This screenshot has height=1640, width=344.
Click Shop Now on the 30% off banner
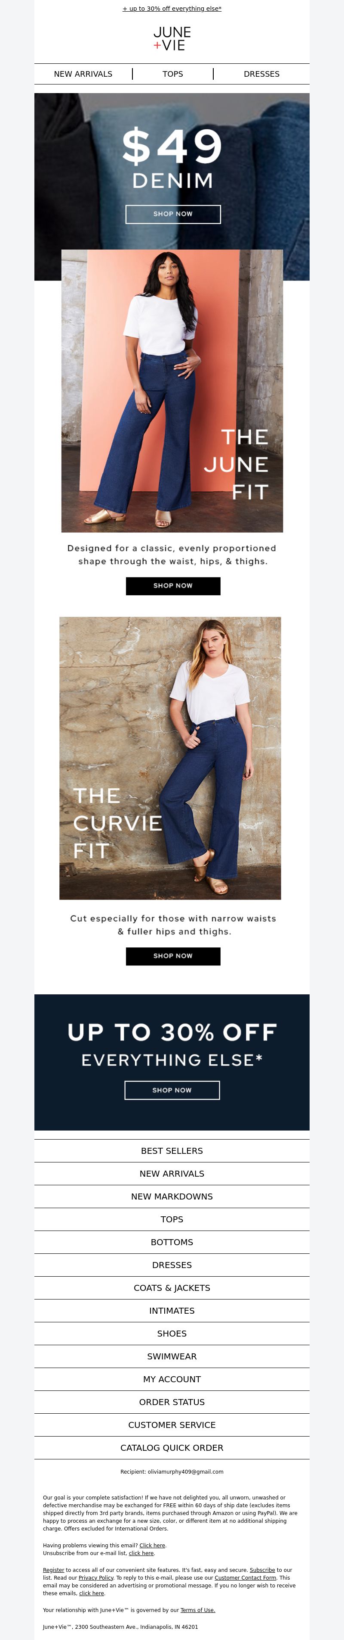pyautogui.click(x=172, y=1090)
